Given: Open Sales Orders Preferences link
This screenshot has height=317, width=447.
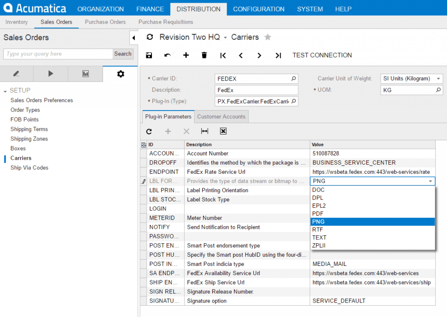Looking at the screenshot, I should tap(41, 100).
